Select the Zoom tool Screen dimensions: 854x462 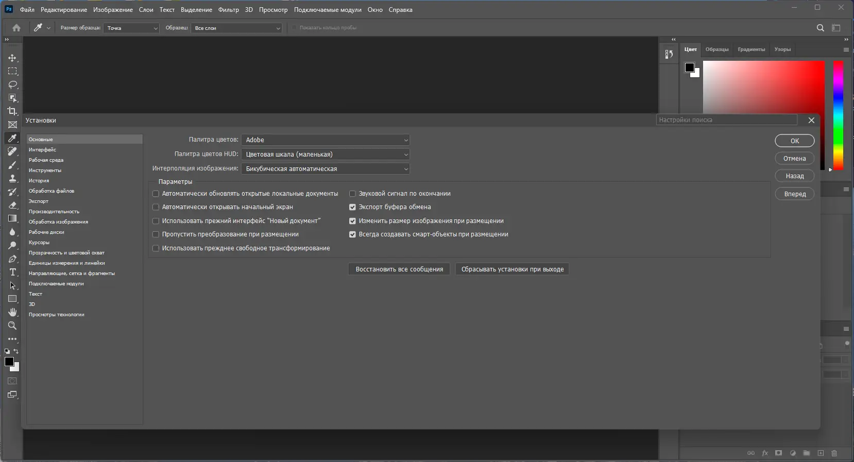(x=12, y=326)
